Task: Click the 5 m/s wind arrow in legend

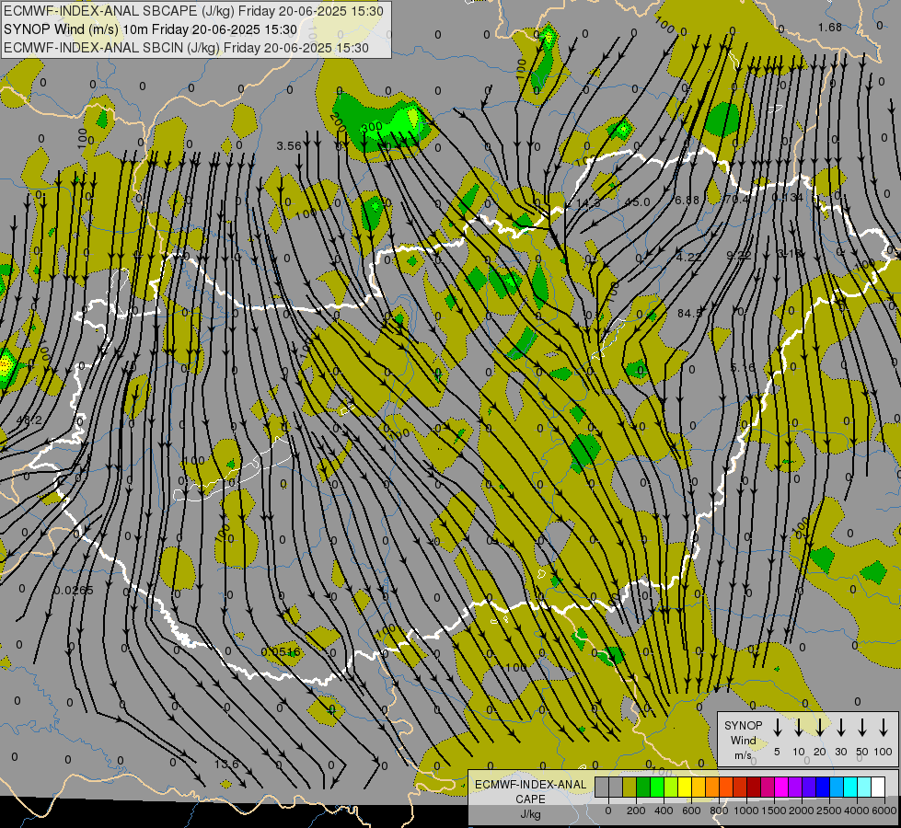Action: point(778,728)
